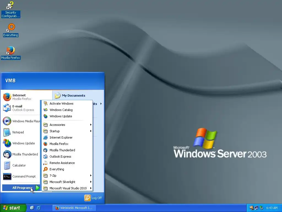The width and height of the screenshot is (282, 212).
Task: Click Activate Windows in All Programs
Action: pos(67,104)
